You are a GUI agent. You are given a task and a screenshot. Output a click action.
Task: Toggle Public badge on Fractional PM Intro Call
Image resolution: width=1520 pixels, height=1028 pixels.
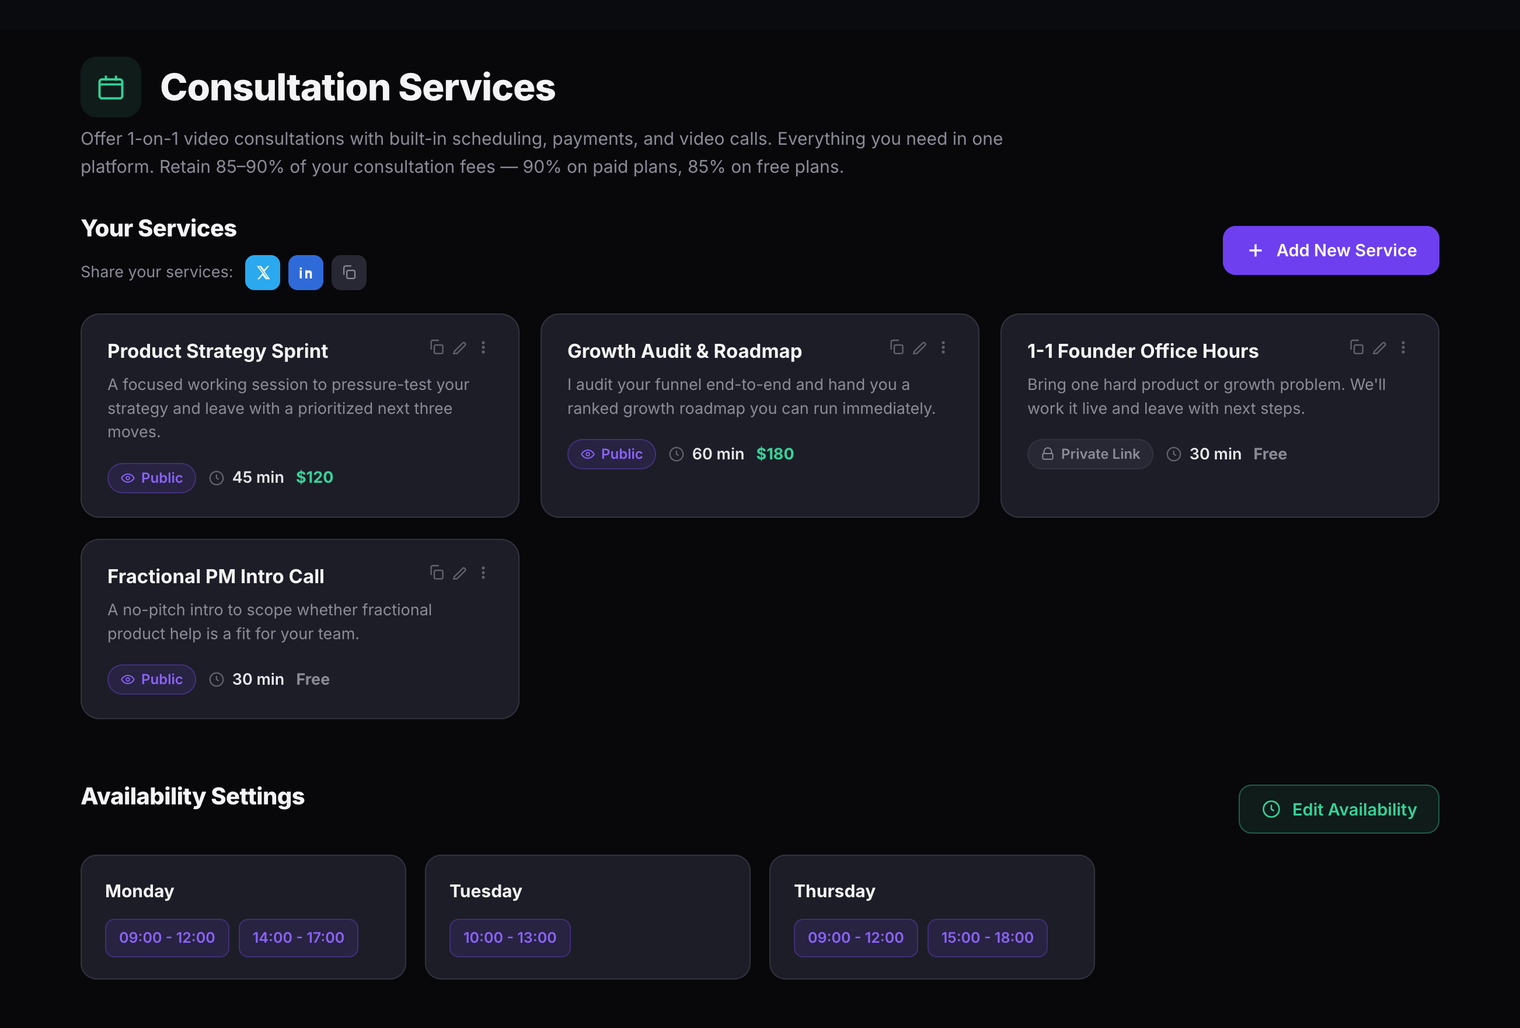point(151,679)
